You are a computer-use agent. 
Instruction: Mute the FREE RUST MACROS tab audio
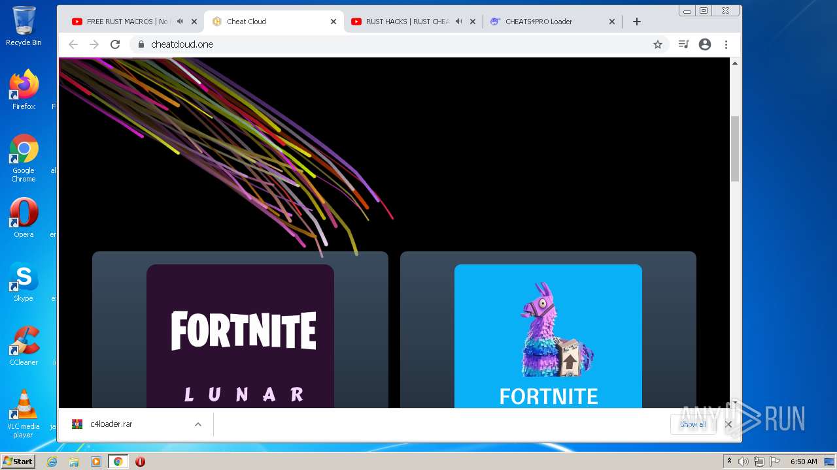coord(180,22)
